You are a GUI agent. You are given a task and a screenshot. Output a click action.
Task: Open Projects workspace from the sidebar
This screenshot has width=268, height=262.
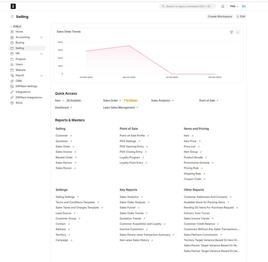[21, 59]
